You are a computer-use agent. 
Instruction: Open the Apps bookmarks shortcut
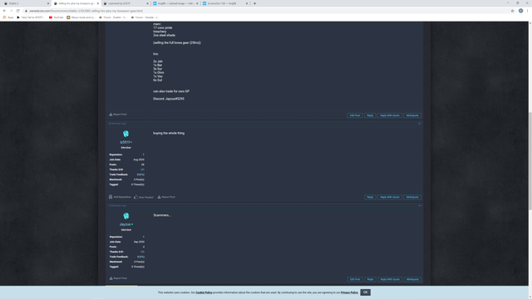[8, 17]
